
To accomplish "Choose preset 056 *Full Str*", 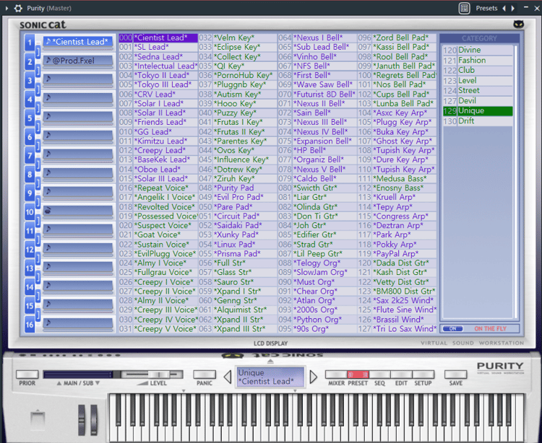I will pos(238,263).
